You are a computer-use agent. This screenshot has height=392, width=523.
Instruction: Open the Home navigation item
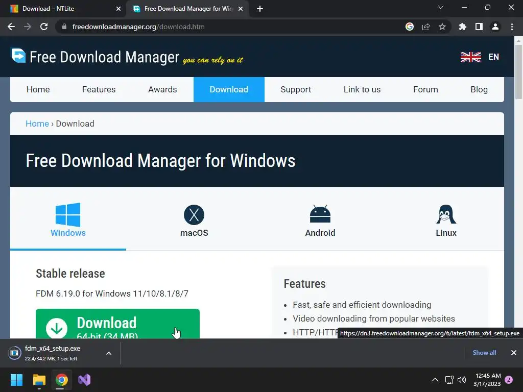point(38,89)
